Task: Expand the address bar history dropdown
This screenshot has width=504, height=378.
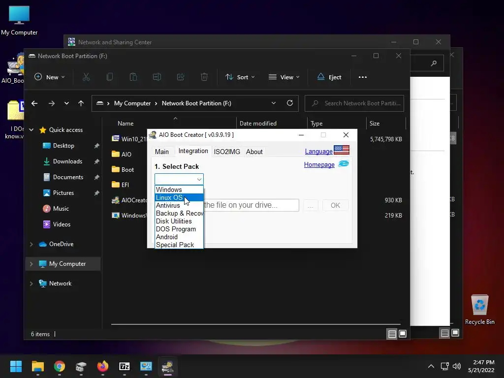Action: click(274, 103)
